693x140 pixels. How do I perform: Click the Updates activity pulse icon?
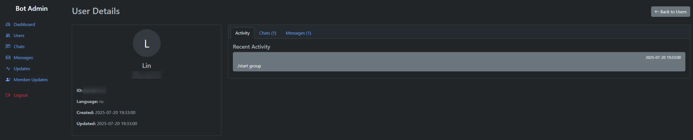(8, 68)
